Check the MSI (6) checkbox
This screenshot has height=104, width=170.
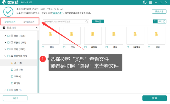[x=12, y=77]
